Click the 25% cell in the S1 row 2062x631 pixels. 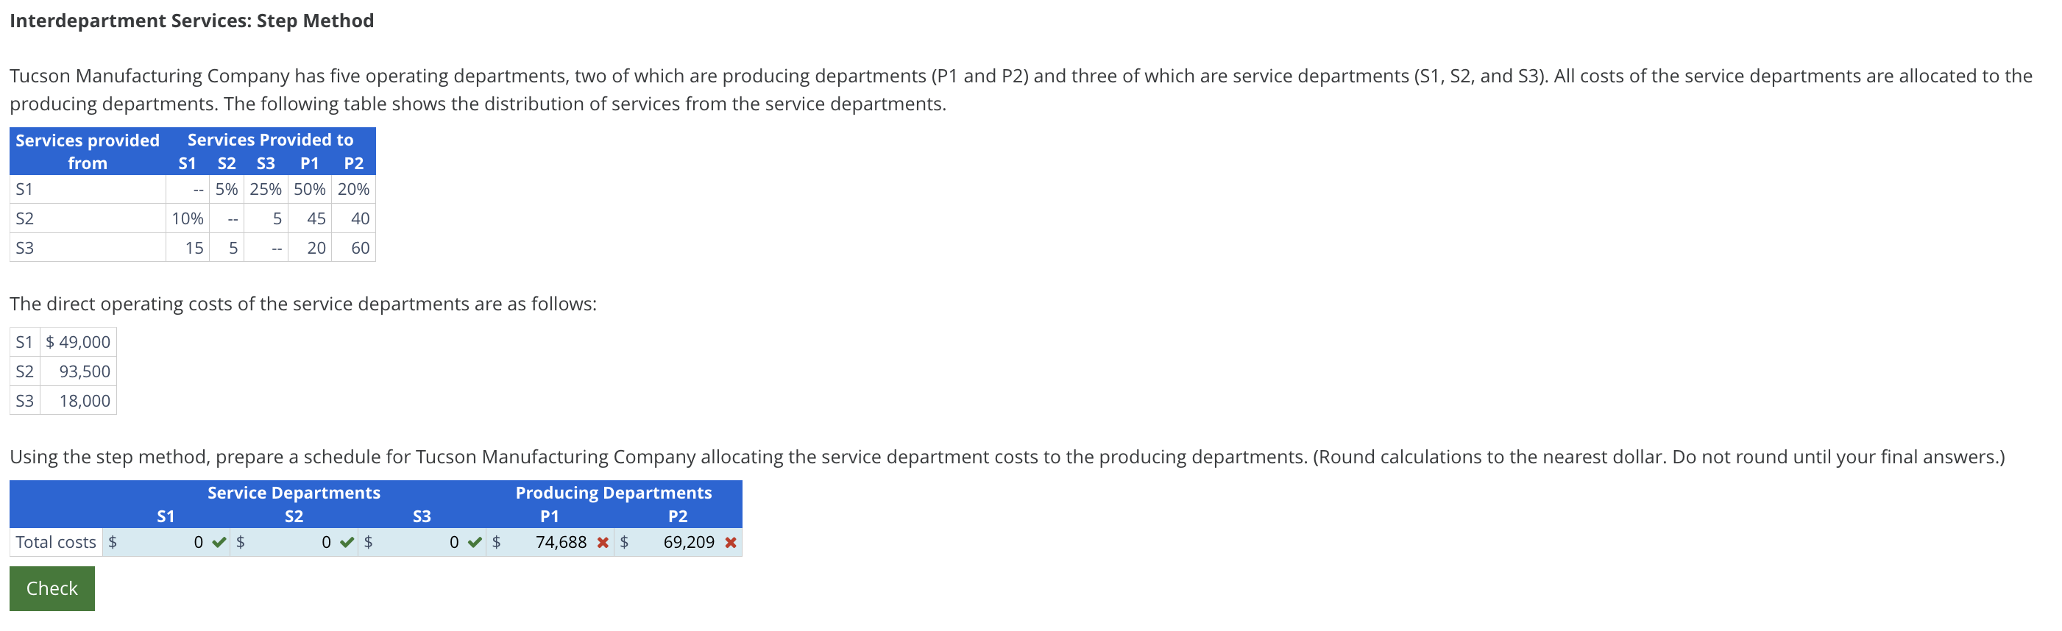[x=266, y=189]
